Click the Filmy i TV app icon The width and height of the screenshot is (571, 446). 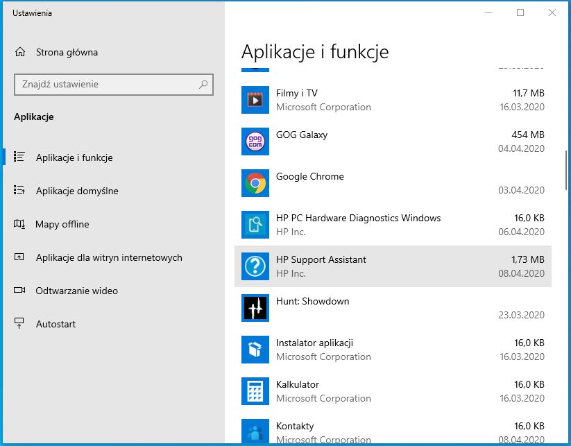255,100
